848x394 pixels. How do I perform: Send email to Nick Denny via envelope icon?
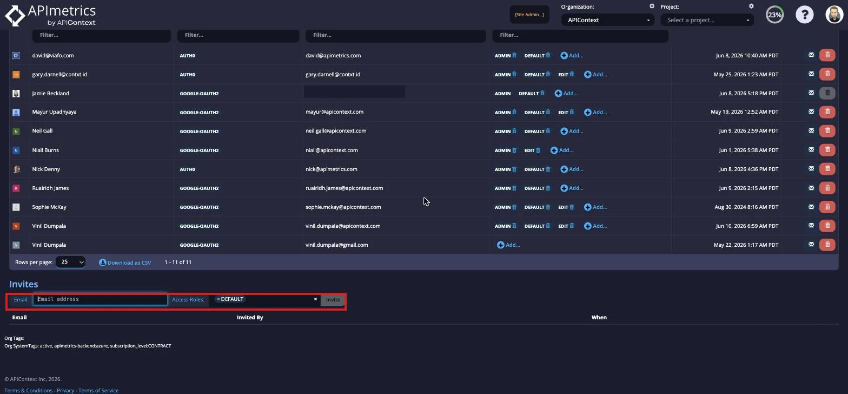point(811,169)
